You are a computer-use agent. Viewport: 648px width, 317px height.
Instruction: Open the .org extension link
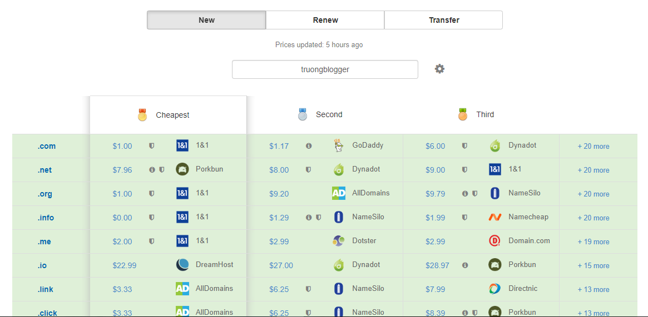coord(44,194)
